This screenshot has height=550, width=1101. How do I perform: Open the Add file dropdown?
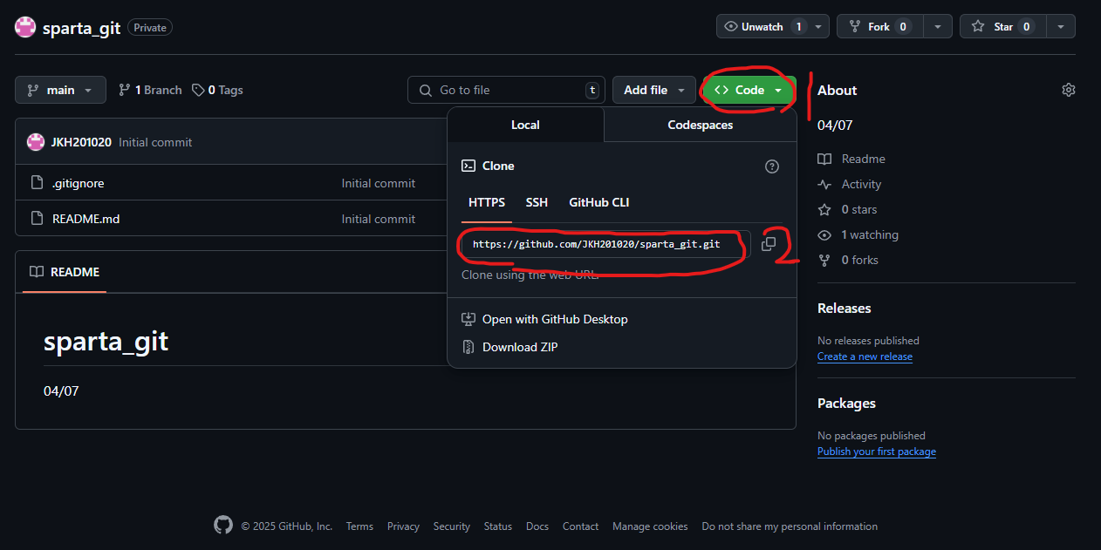(x=654, y=90)
